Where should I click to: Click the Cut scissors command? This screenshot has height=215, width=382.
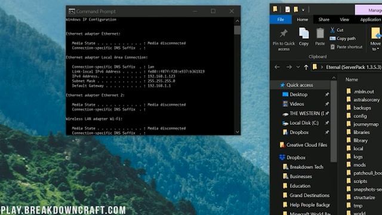pyautogui.click(x=337, y=30)
